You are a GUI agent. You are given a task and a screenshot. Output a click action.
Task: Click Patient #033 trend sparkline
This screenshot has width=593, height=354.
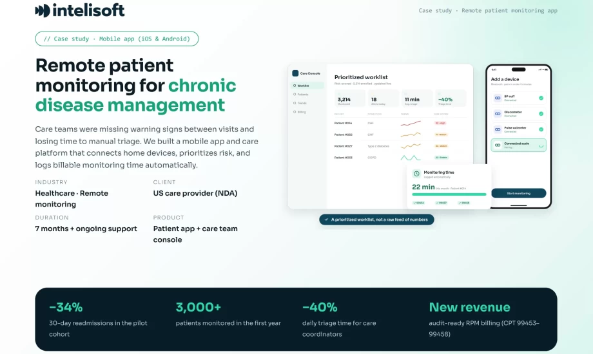pyautogui.click(x=411, y=158)
